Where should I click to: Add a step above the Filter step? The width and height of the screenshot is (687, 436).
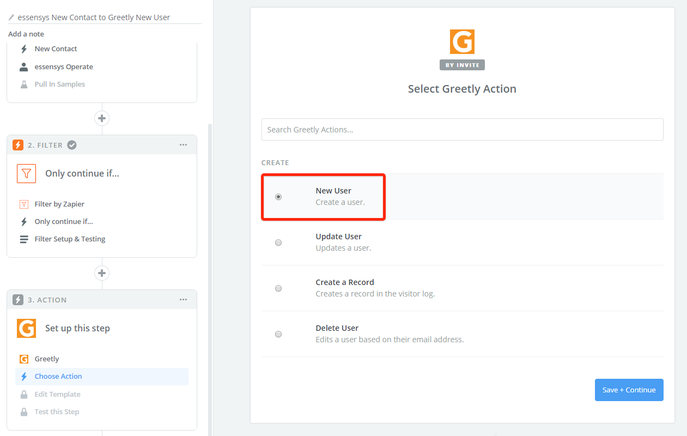tap(102, 118)
